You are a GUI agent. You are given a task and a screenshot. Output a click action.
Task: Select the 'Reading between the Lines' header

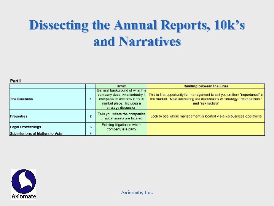(206, 86)
